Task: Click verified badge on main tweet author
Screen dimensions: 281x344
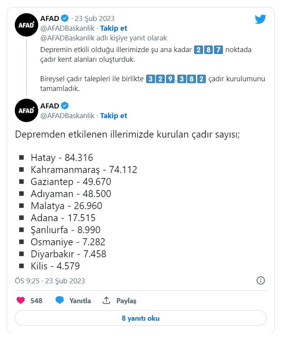Action: point(65,106)
